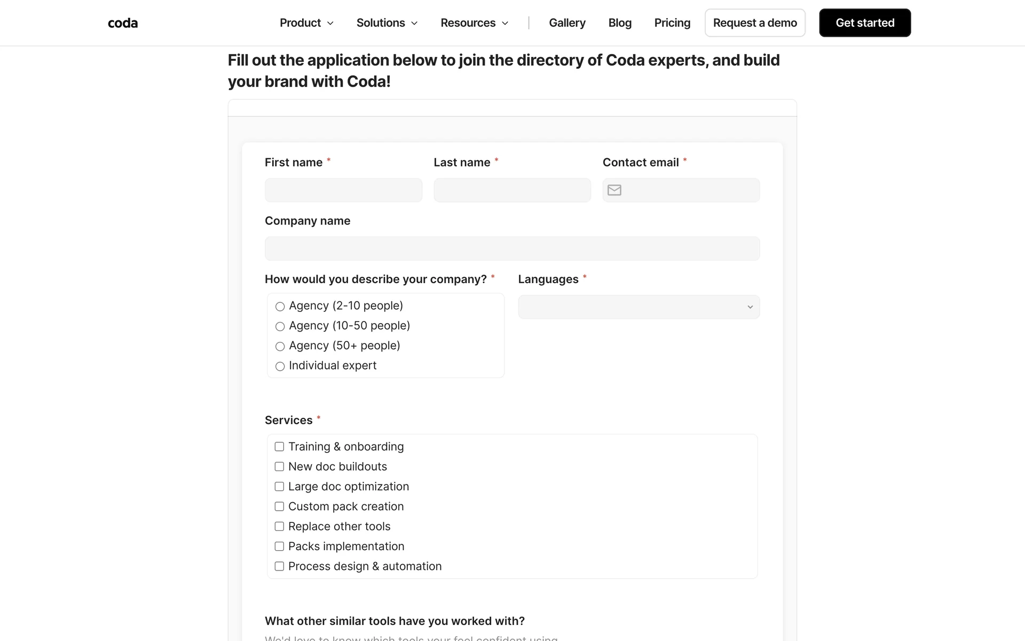Focus the Company name text field
Image resolution: width=1025 pixels, height=641 pixels.
click(x=512, y=249)
